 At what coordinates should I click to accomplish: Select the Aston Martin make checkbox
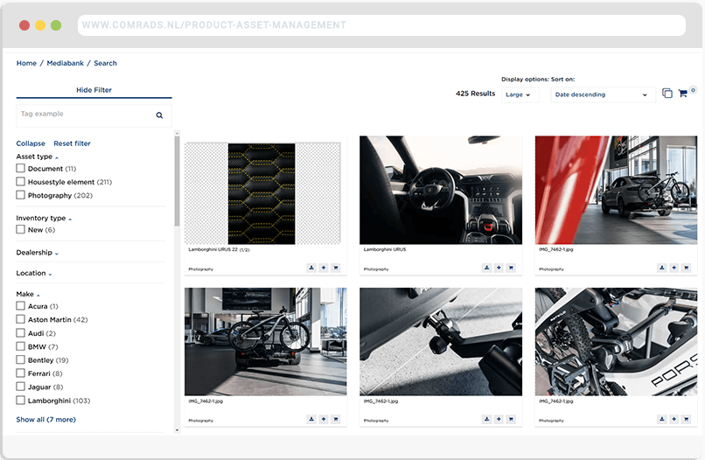click(20, 320)
